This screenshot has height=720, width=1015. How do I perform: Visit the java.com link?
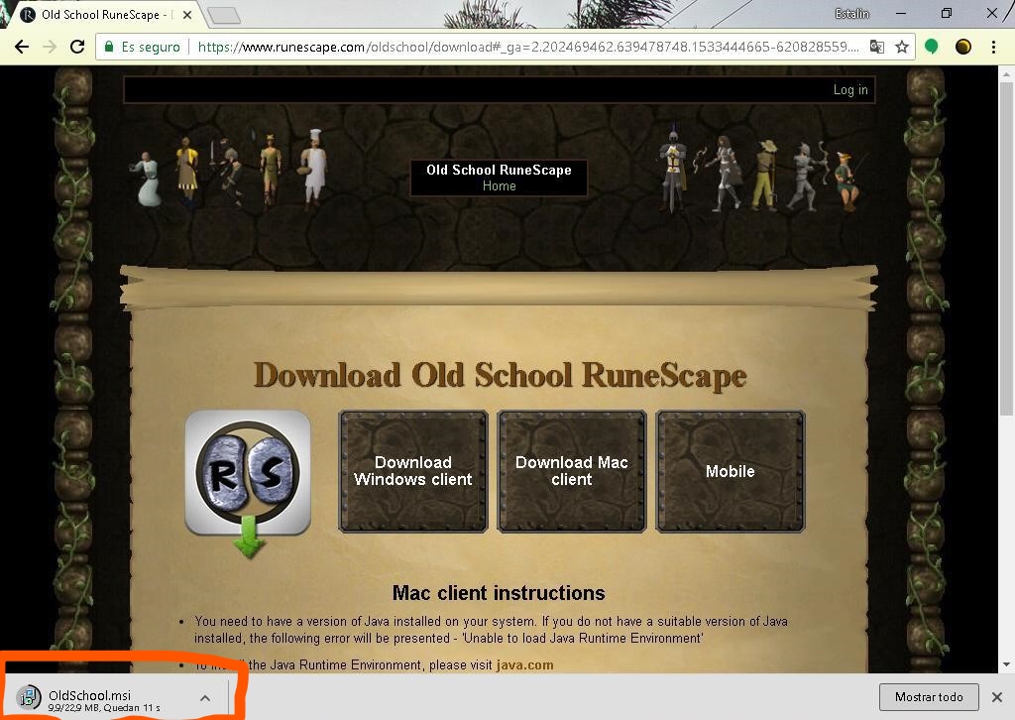(x=525, y=665)
